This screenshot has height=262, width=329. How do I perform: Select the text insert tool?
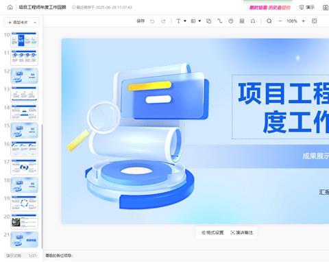pos(178,21)
